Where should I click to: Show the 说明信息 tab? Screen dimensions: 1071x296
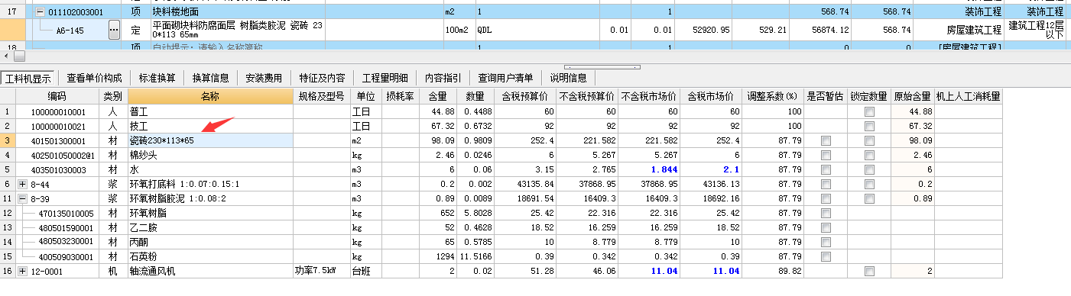568,79
